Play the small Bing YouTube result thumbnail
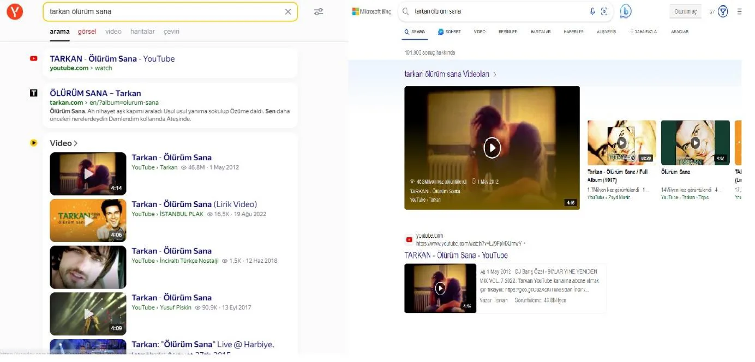The height and width of the screenshot is (362, 755). click(440, 288)
